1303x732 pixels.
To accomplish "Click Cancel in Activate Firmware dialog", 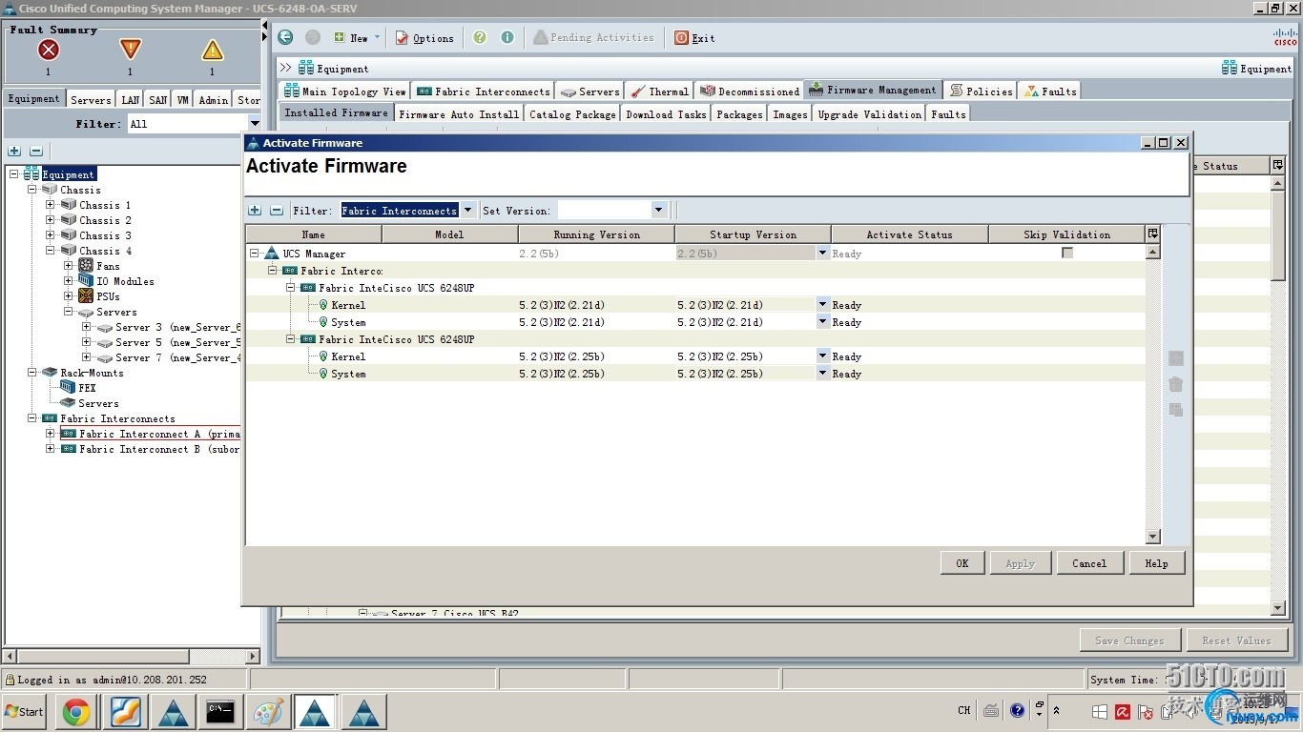I will pyautogui.click(x=1089, y=563).
